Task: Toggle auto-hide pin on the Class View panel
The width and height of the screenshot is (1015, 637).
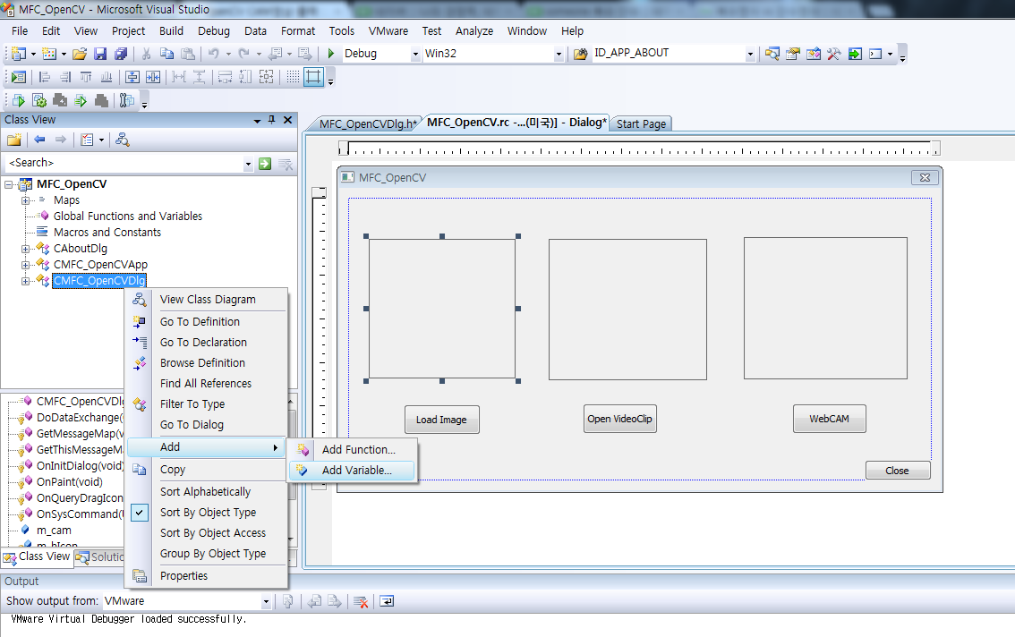Action: (x=271, y=119)
